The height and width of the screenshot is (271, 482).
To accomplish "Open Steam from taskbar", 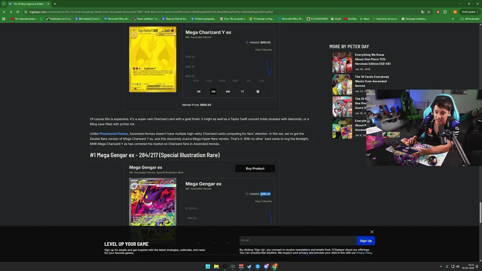I will click(x=249, y=266).
